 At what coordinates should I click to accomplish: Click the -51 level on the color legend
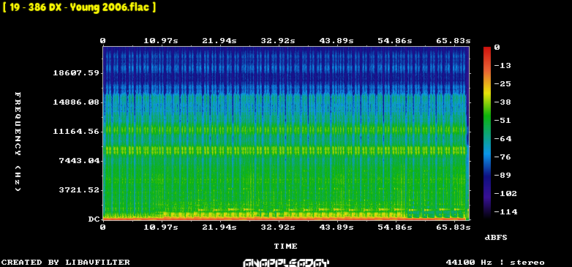tap(503, 121)
